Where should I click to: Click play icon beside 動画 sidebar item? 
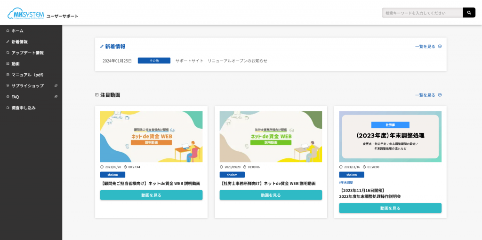tap(8, 63)
